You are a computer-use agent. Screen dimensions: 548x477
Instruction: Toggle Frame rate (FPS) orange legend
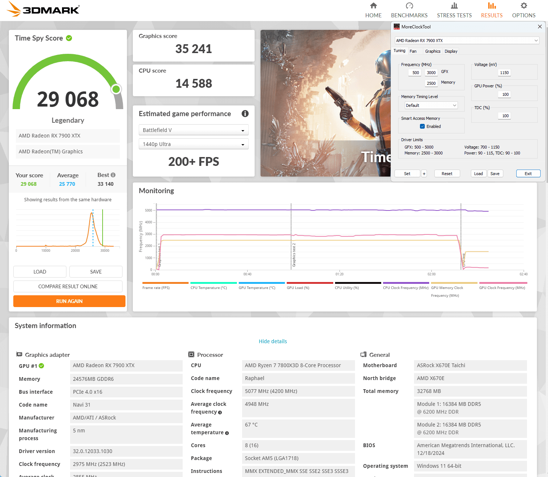click(x=165, y=286)
